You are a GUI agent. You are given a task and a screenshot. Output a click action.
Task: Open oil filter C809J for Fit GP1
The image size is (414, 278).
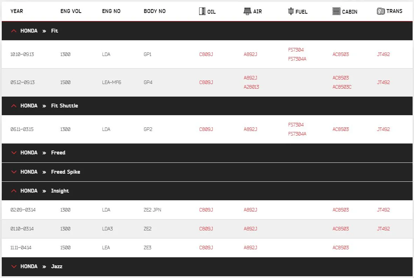[206, 54]
